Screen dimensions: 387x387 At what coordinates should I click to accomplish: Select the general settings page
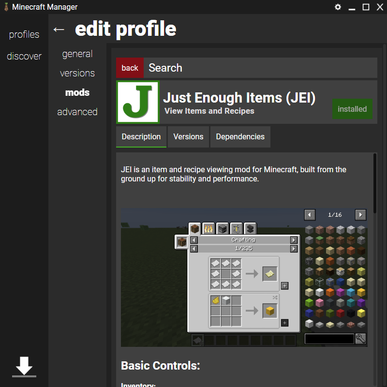pos(77,54)
